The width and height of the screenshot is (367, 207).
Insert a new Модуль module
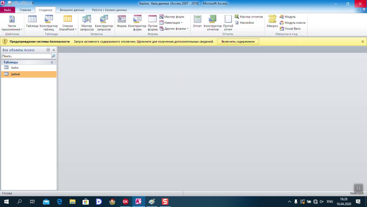point(288,17)
